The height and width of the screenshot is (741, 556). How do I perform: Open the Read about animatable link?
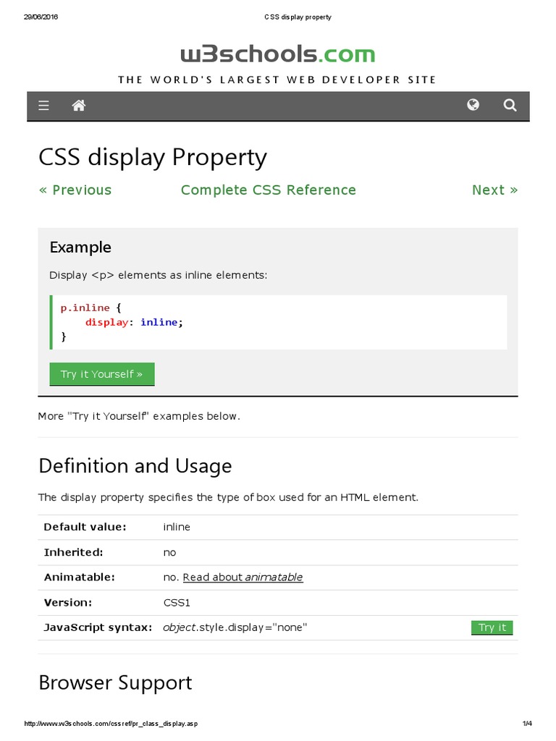[x=243, y=577]
